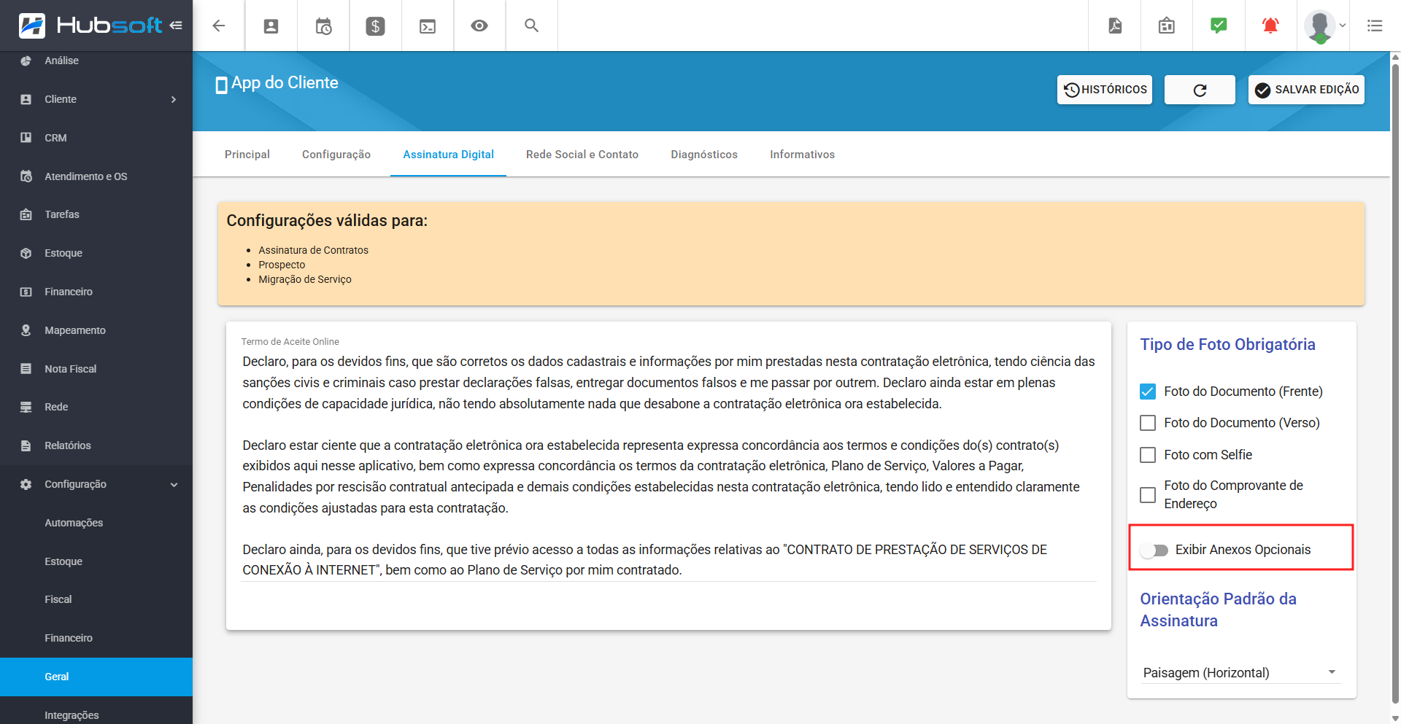1401x724 pixels.
Task: Open the Diagnósticos tab
Action: [x=704, y=155]
